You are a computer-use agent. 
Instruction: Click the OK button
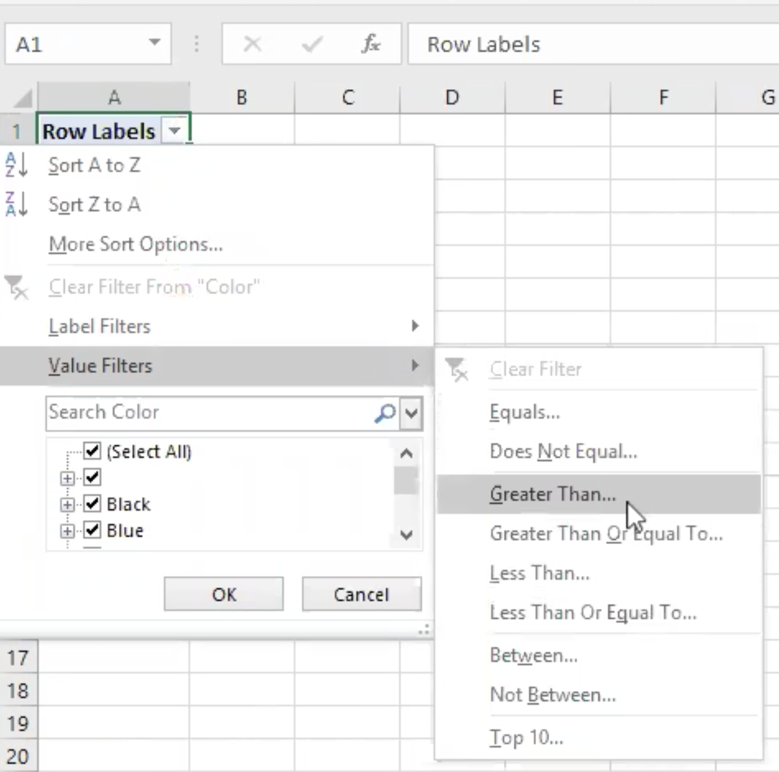point(224,594)
